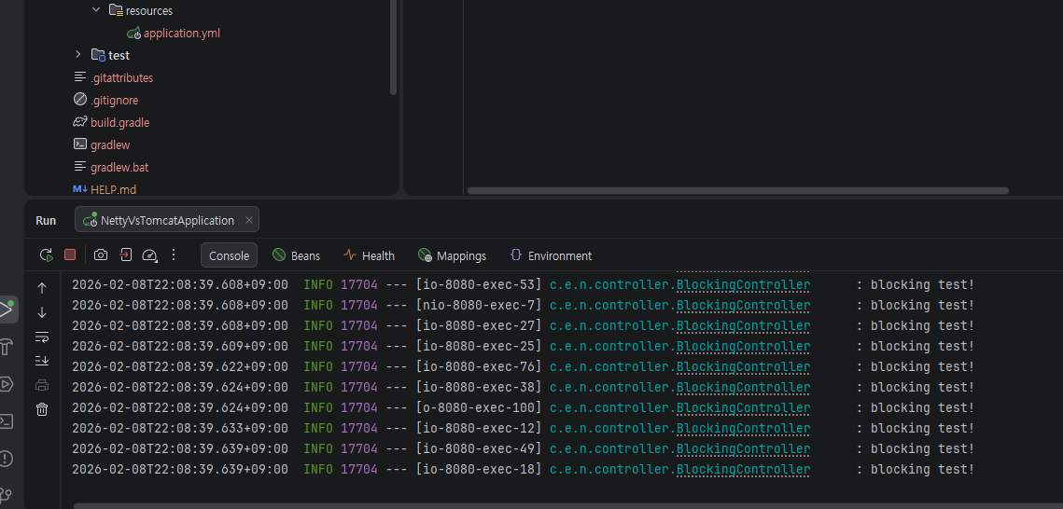
Task: Open the Build hammer tool window
Action: coord(6,348)
